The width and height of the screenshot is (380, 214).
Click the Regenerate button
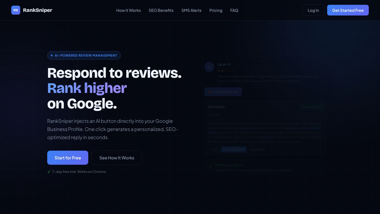click(258, 150)
